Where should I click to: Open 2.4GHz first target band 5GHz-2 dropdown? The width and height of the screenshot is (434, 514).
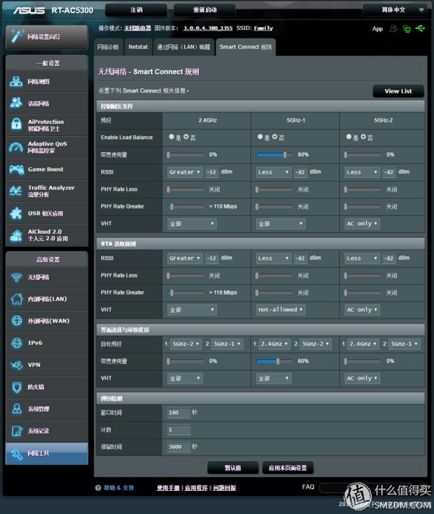coord(186,344)
